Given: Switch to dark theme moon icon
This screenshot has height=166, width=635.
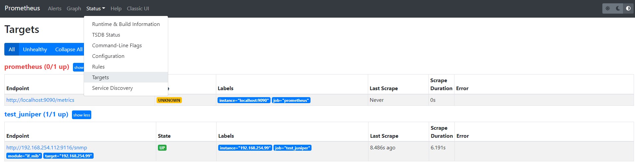Looking at the screenshot, I should 618,9.
